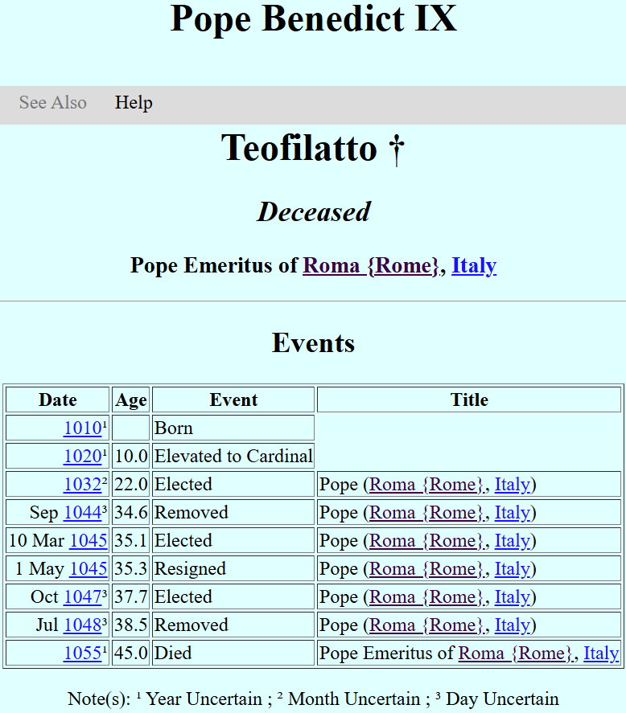Click the Date column header

pos(58,400)
